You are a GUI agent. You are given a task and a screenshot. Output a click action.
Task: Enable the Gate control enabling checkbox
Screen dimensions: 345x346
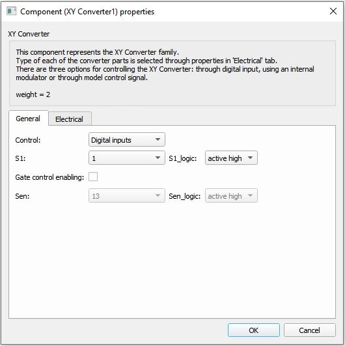pyautogui.click(x=93, y=177)
